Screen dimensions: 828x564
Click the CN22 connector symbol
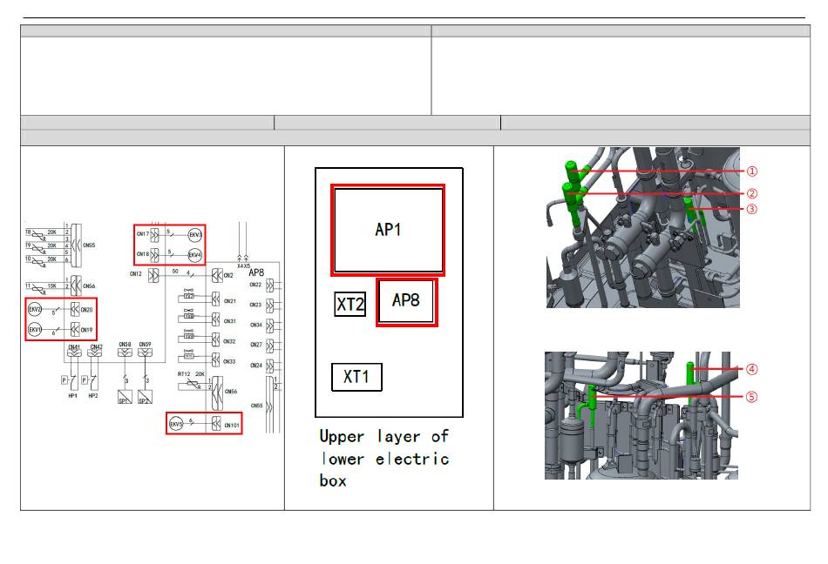tap(270, 285)
